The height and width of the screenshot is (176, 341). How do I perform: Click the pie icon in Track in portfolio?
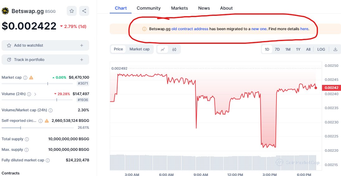9,60
